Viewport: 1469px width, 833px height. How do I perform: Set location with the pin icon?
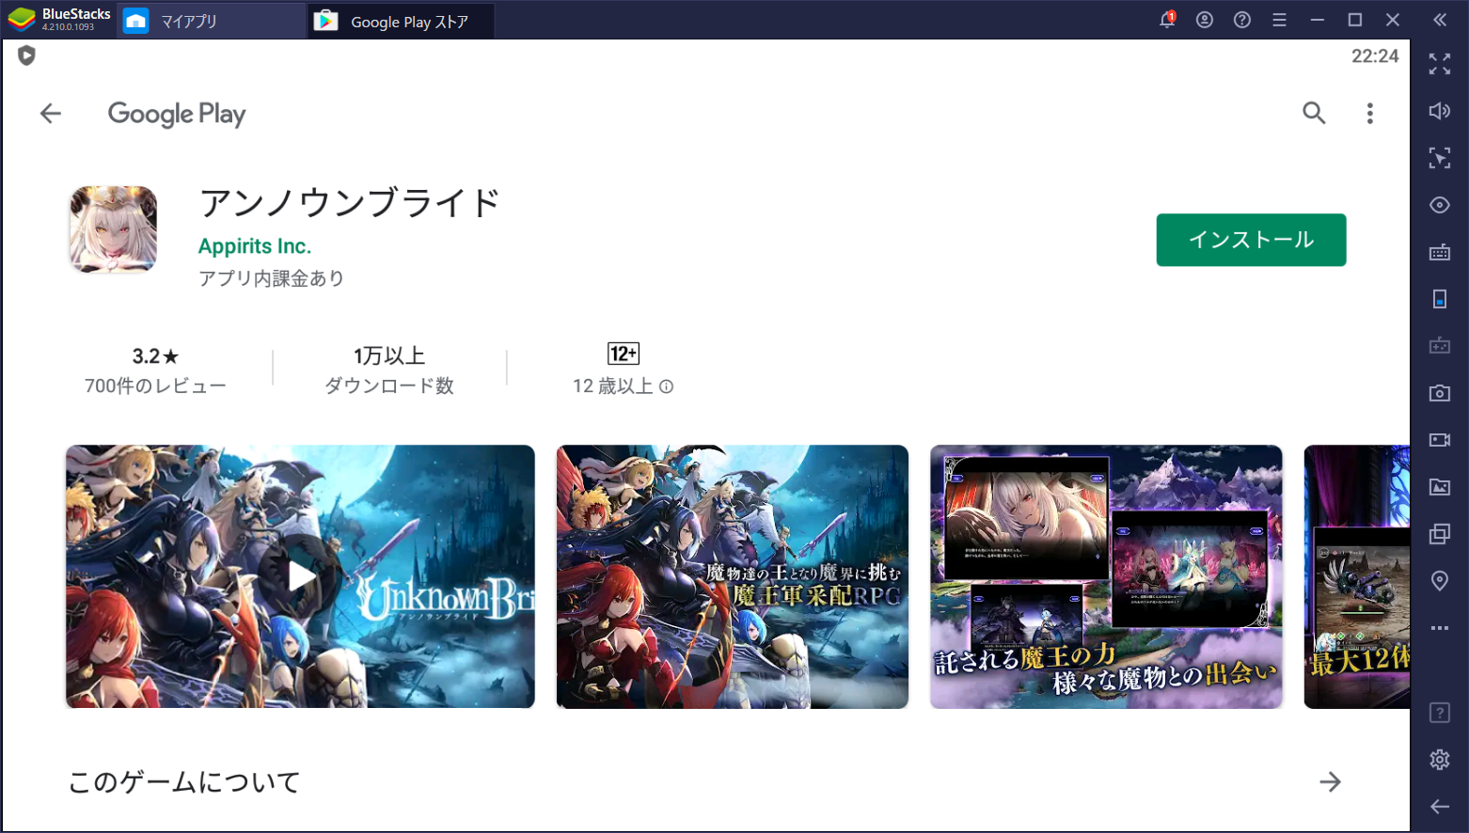[1440, 581]
